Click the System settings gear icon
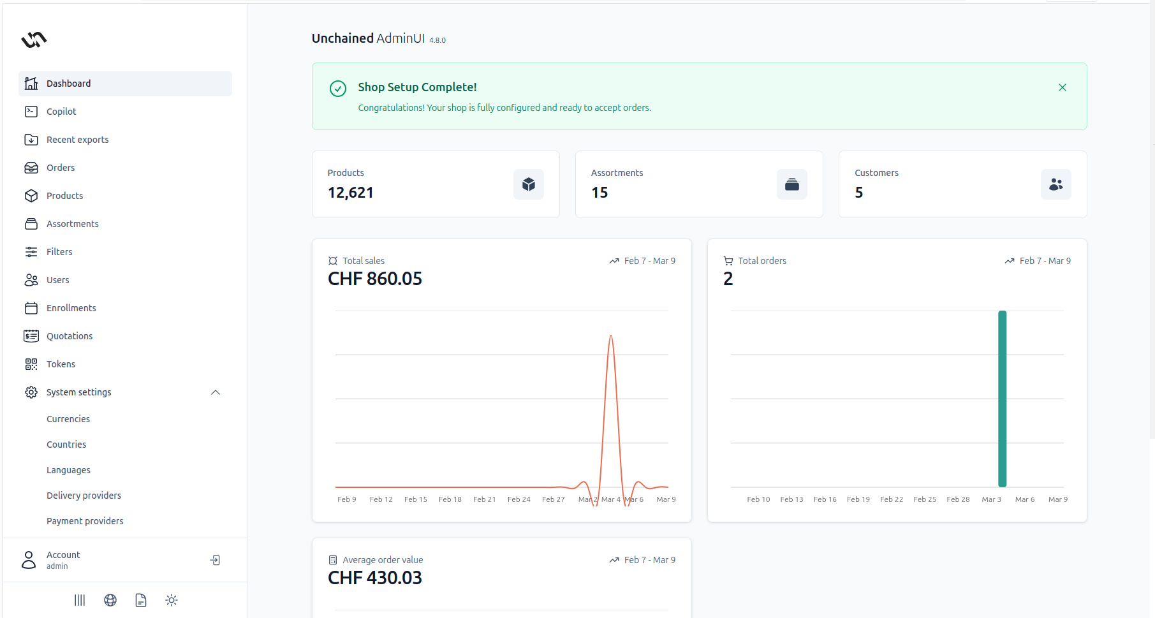 pyautogui.click(x=31, y=392)
